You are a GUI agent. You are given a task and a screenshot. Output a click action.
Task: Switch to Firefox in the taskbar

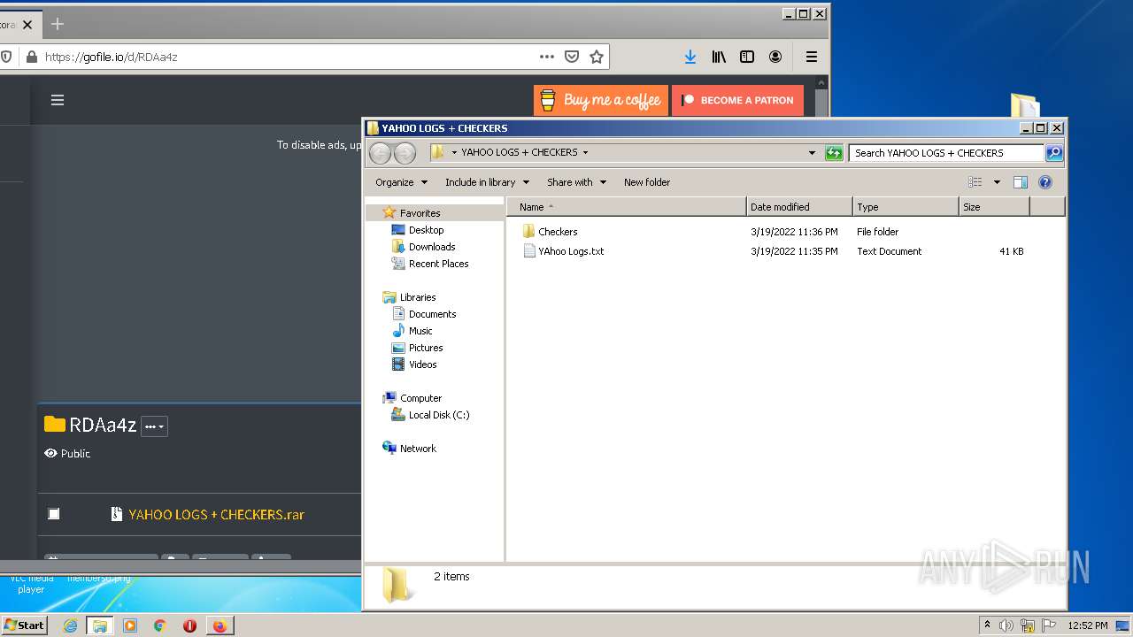220,625
